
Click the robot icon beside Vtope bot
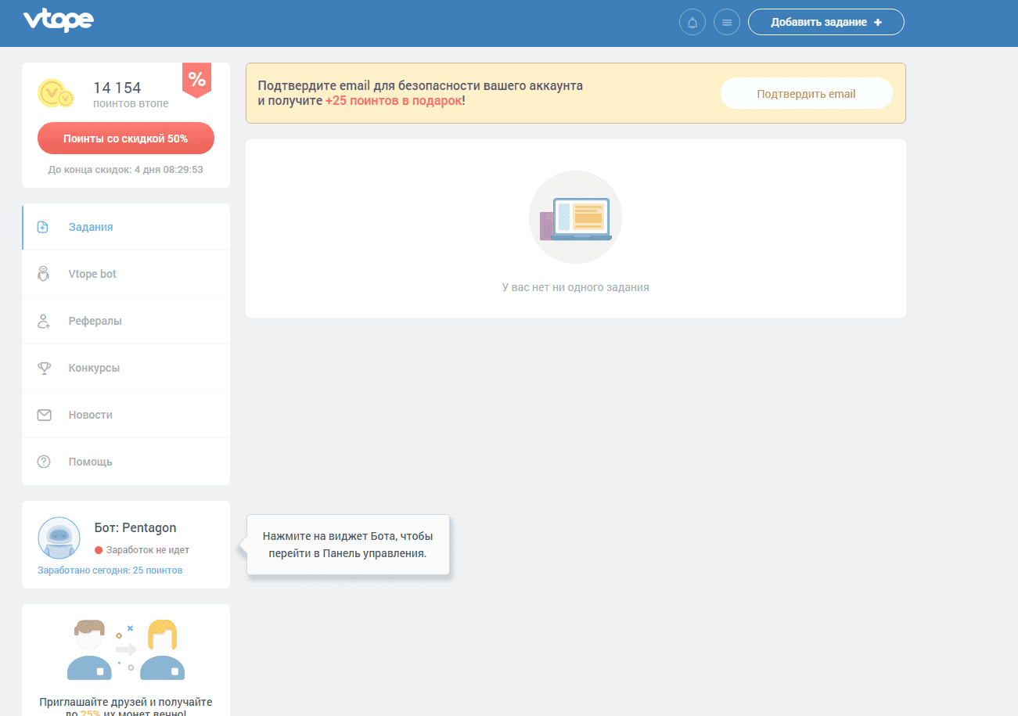click(x=44, y=274)
